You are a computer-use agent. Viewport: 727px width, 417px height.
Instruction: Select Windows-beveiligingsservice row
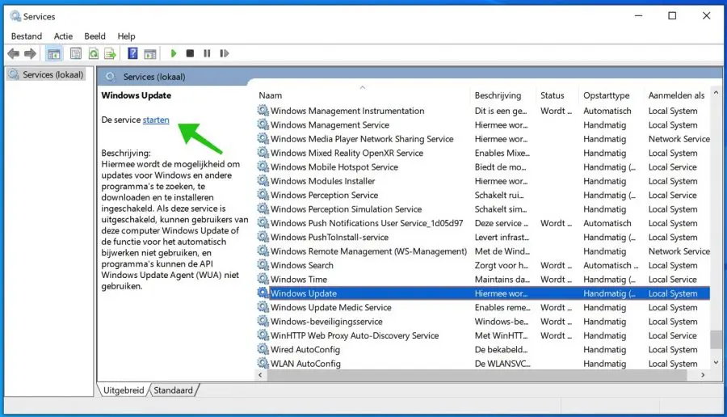coord(483,321)
